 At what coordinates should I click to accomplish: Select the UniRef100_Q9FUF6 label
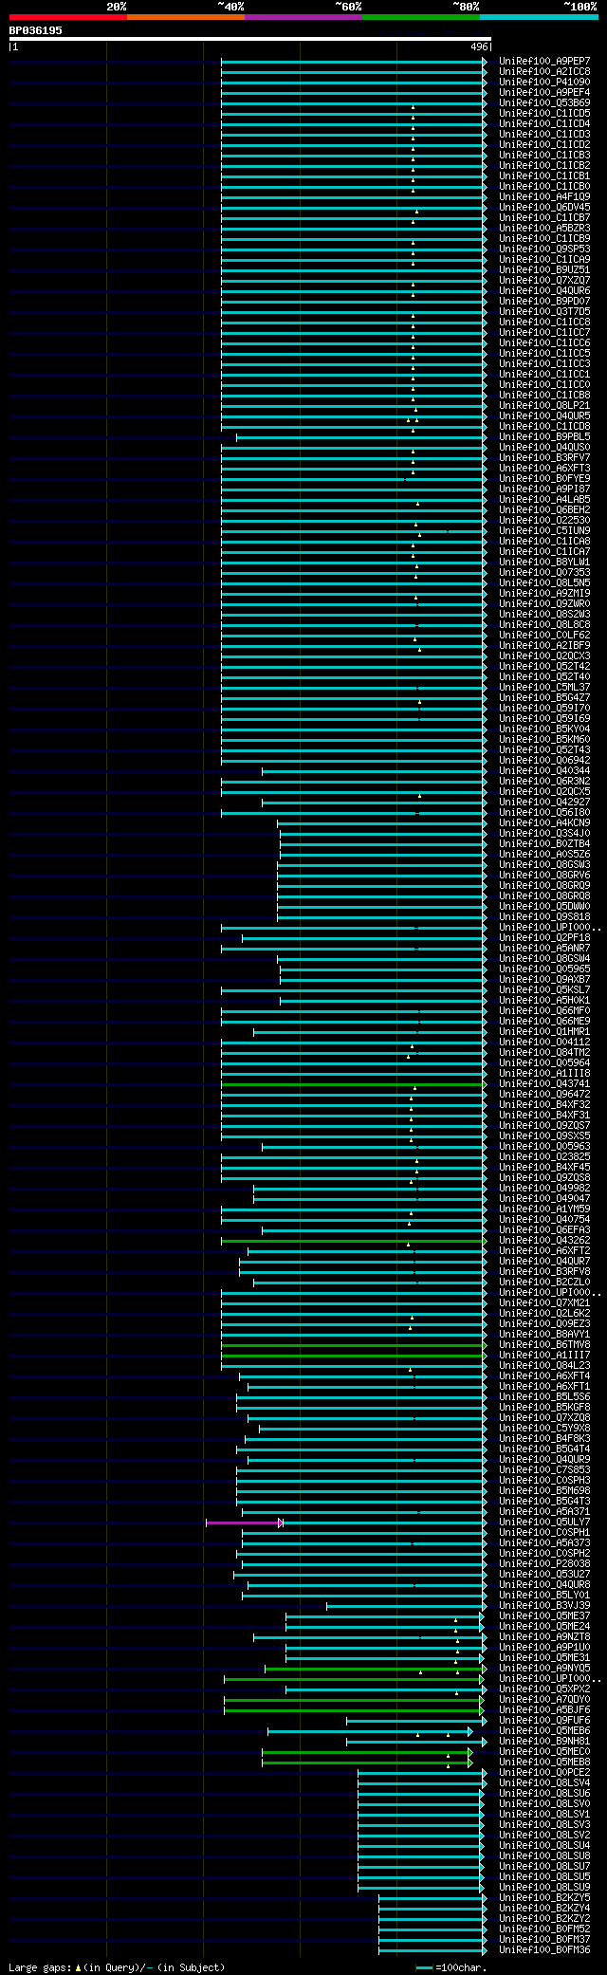point(544,1720)
